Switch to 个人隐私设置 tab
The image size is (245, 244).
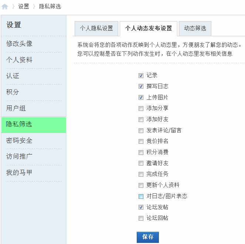point(96,28)
